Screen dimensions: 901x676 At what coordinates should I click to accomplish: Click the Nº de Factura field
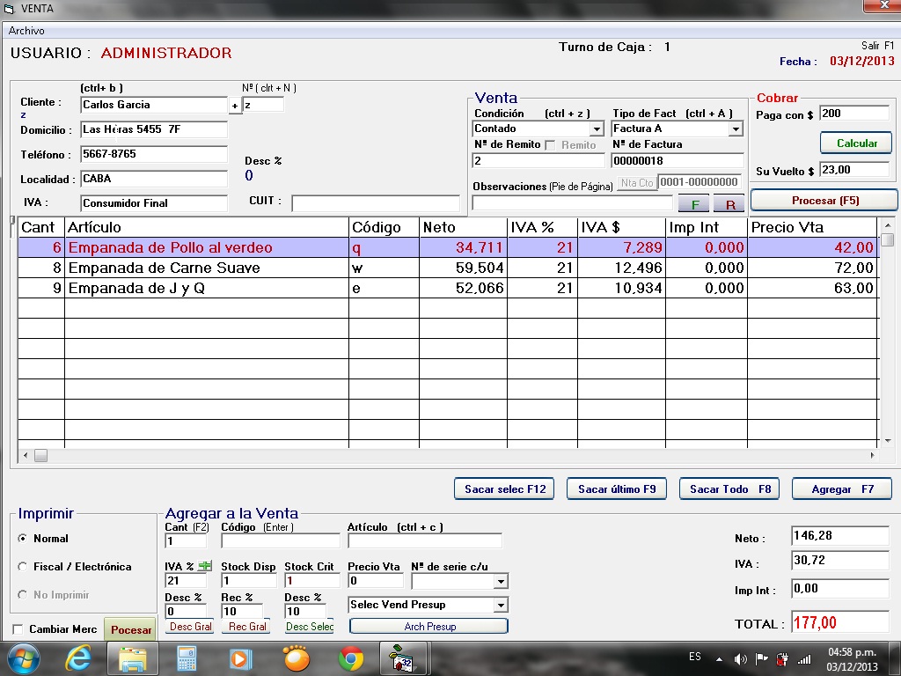point(678,161)
